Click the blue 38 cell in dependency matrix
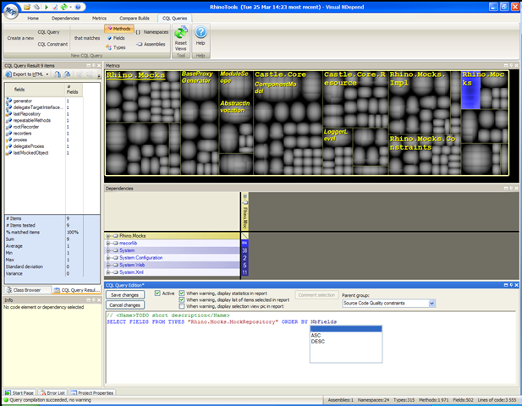This screenshot has height=406, width=522. tap(245, 250)
